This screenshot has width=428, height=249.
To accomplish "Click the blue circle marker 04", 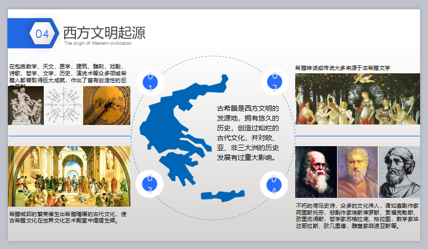I will coord(274,185).
